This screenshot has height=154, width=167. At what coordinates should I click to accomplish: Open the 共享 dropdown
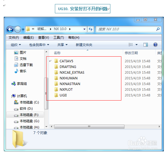point(62,45)
